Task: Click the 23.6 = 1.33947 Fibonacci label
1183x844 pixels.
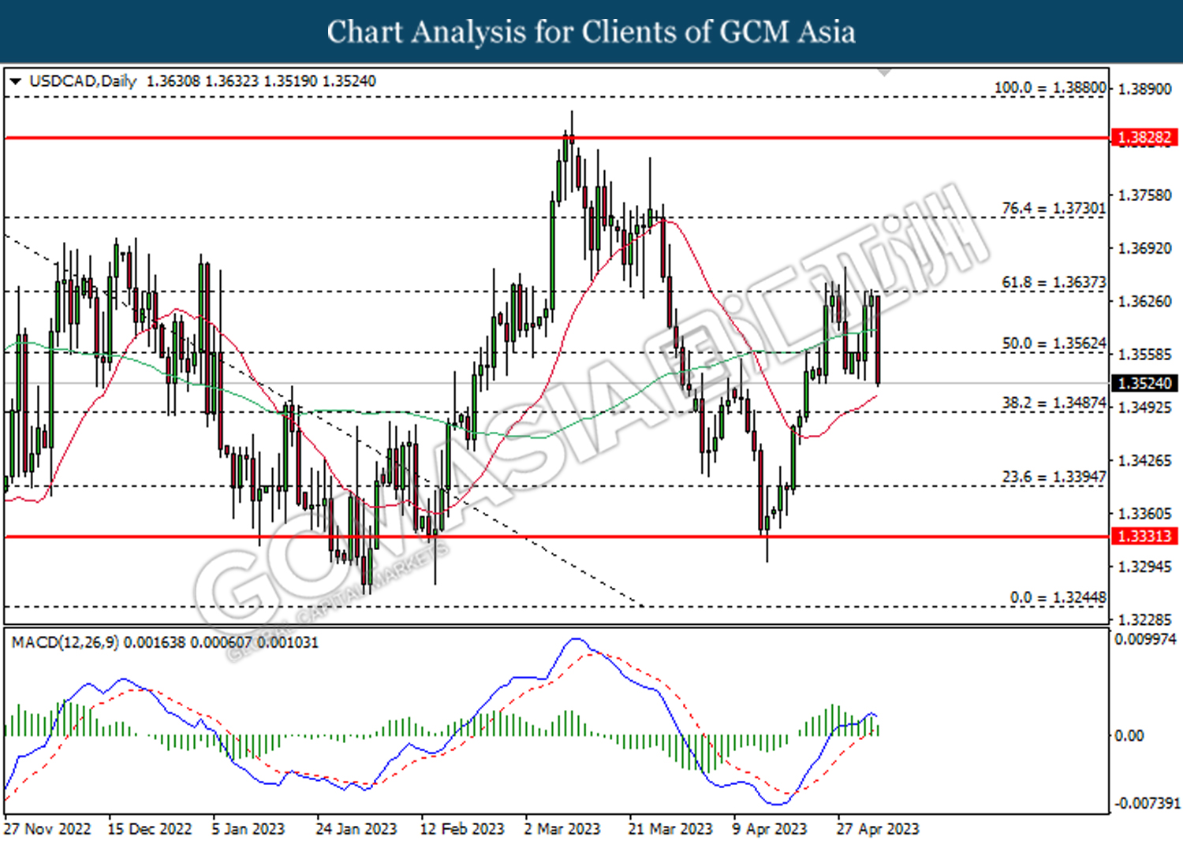Action: (1054, 477)
